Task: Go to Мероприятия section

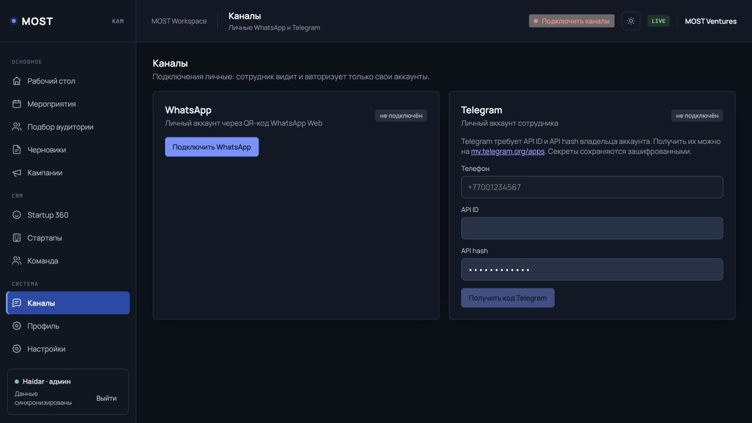Action: point(68,104)
